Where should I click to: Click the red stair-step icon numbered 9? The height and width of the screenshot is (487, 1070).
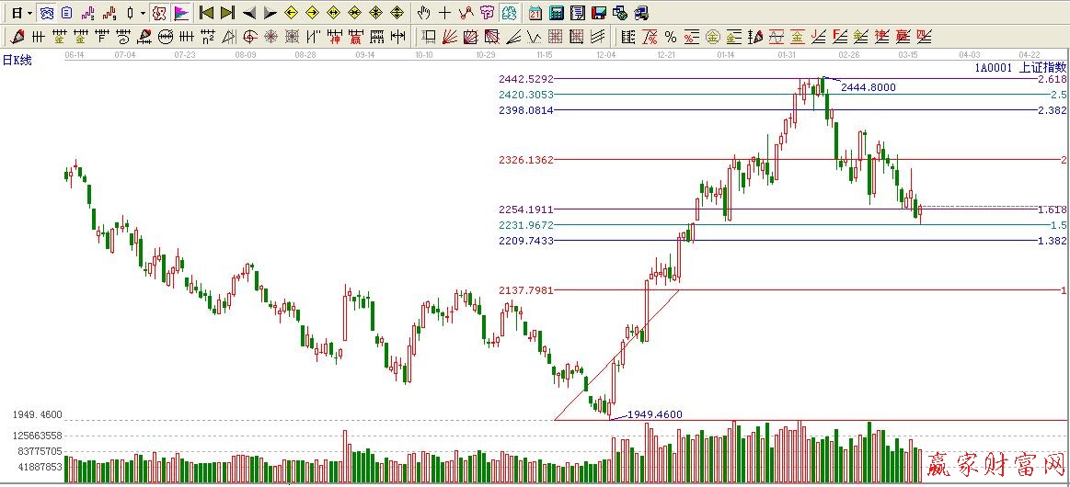point(109,13)
